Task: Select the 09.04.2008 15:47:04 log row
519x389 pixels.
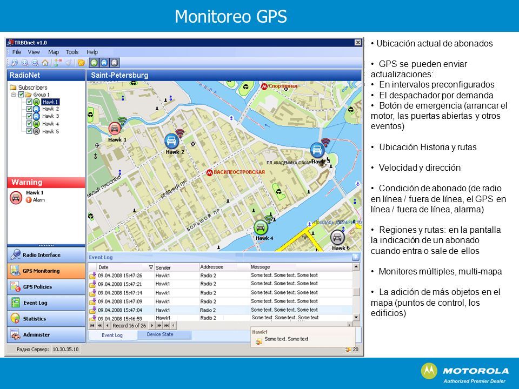Action: (x=220, y=310)
